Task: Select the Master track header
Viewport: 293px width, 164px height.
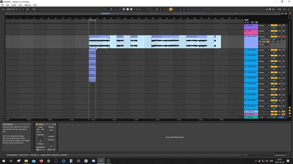Action: (x=251, y=118)
